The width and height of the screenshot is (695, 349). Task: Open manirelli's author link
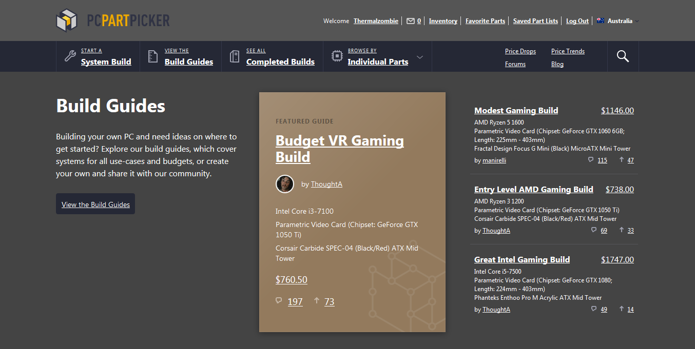[494, 160]
